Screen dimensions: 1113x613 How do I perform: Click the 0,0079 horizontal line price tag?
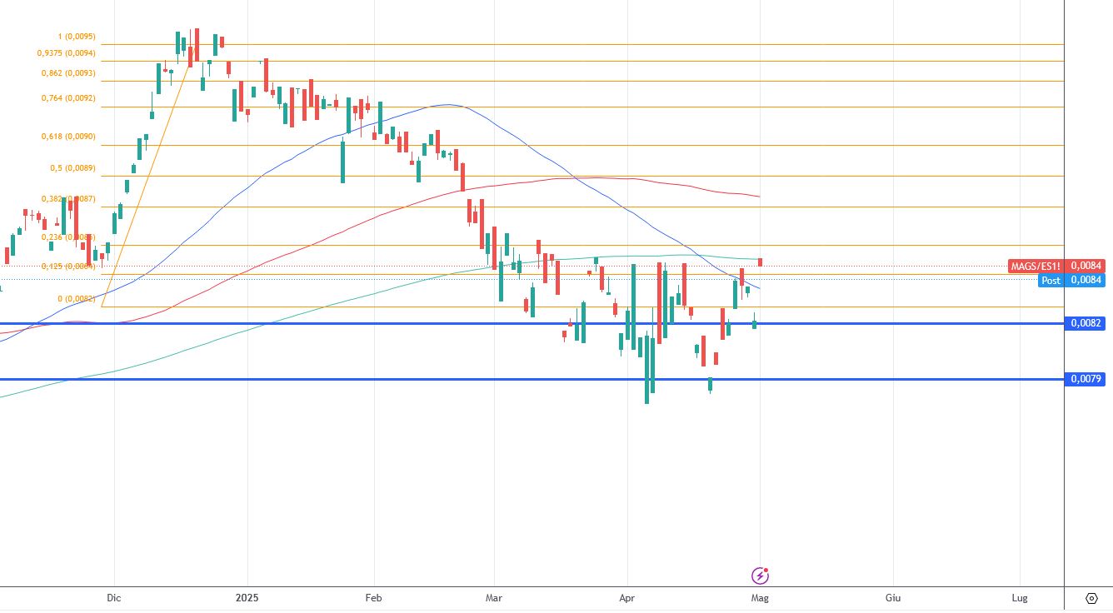pos(1086,379)
